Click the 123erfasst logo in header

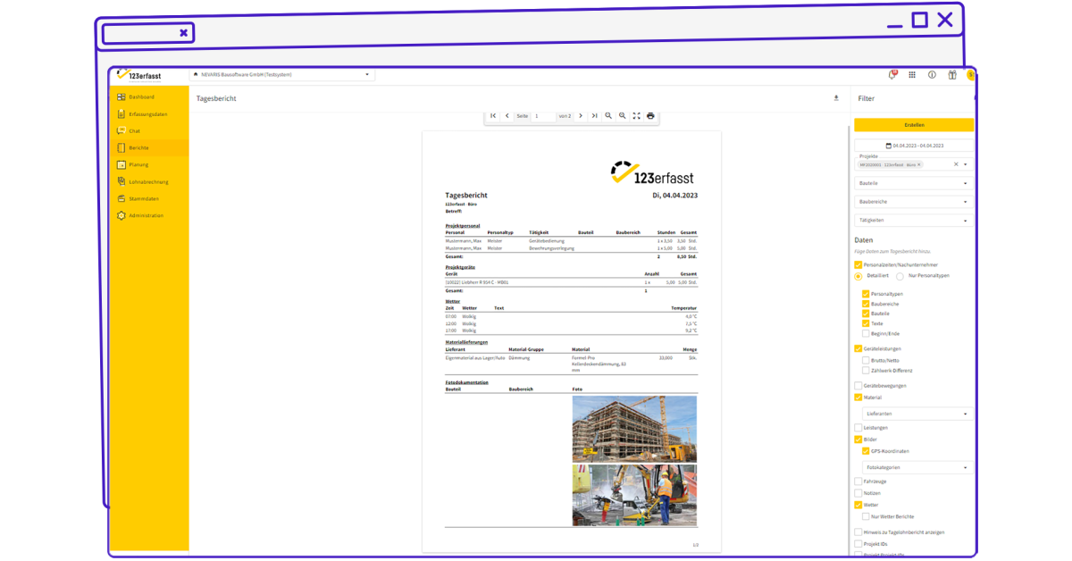click(138, 75)
